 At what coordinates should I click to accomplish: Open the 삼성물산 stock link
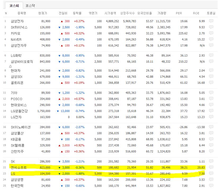pos(17,133)
